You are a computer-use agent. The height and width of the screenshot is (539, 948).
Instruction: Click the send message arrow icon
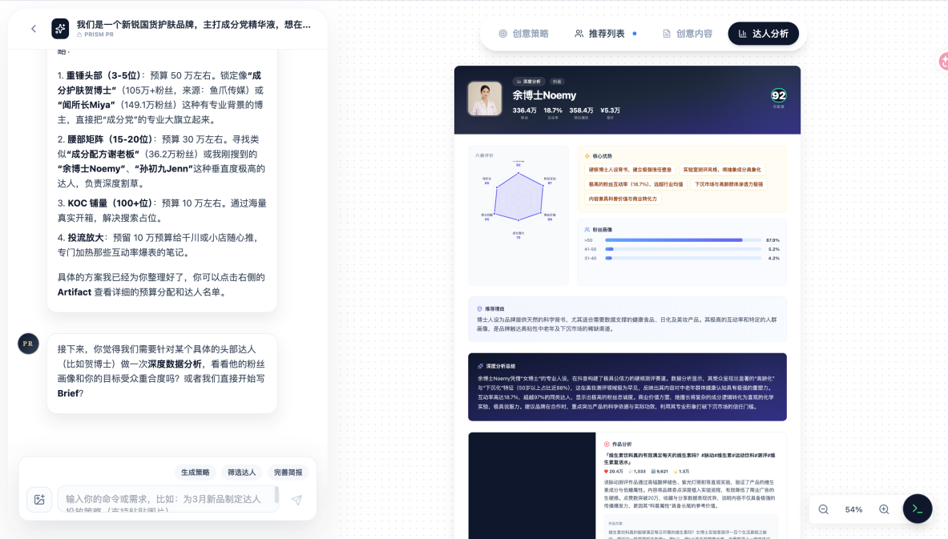pyautogui.click(x=297, y=499)
